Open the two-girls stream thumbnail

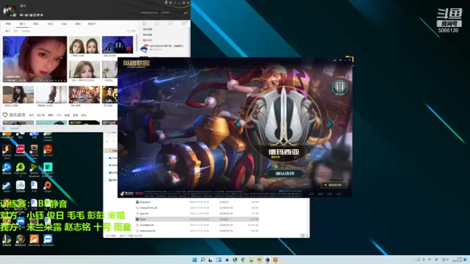tap(84, 45)
